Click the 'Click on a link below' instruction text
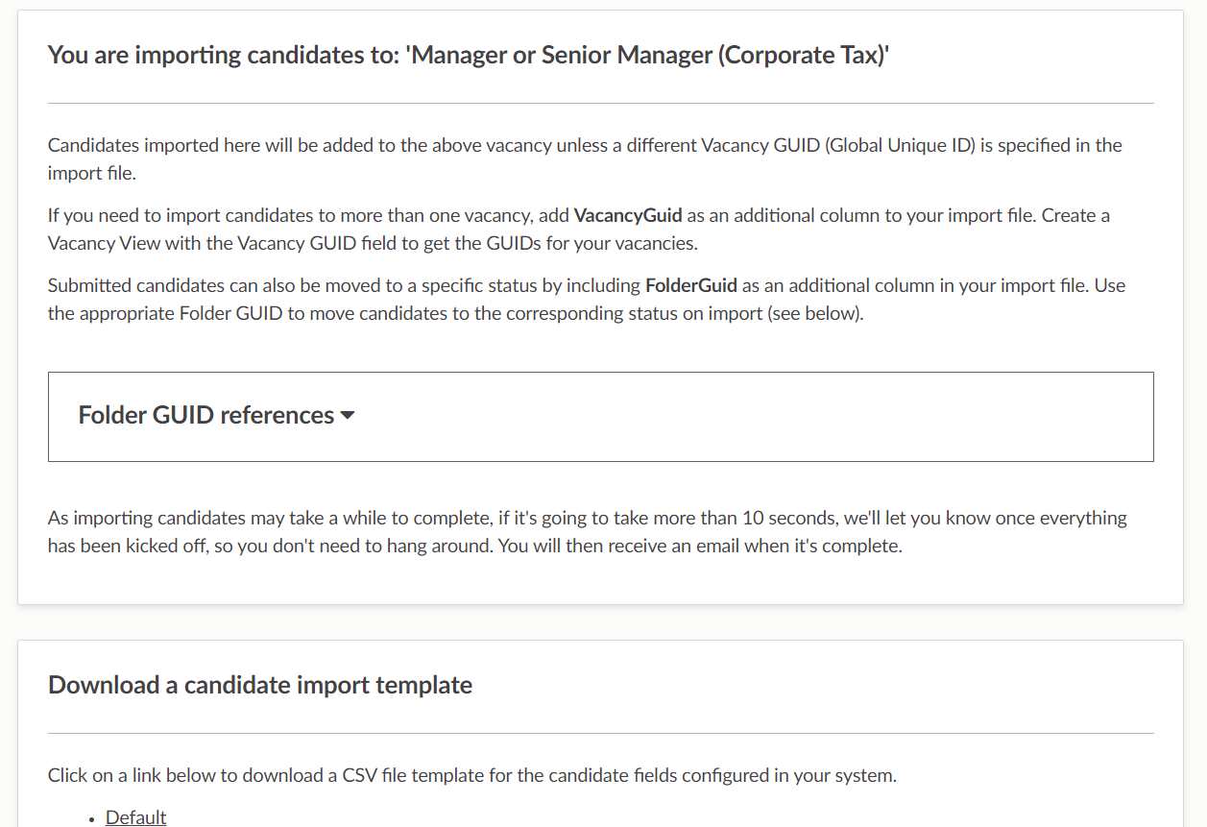The width and height of the screenshot is (1207, 827). click(471, 775)
